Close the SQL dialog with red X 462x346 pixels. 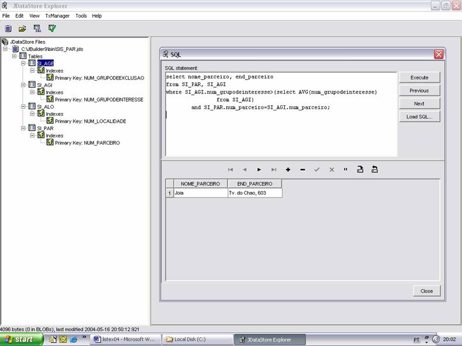coord(439,54)
